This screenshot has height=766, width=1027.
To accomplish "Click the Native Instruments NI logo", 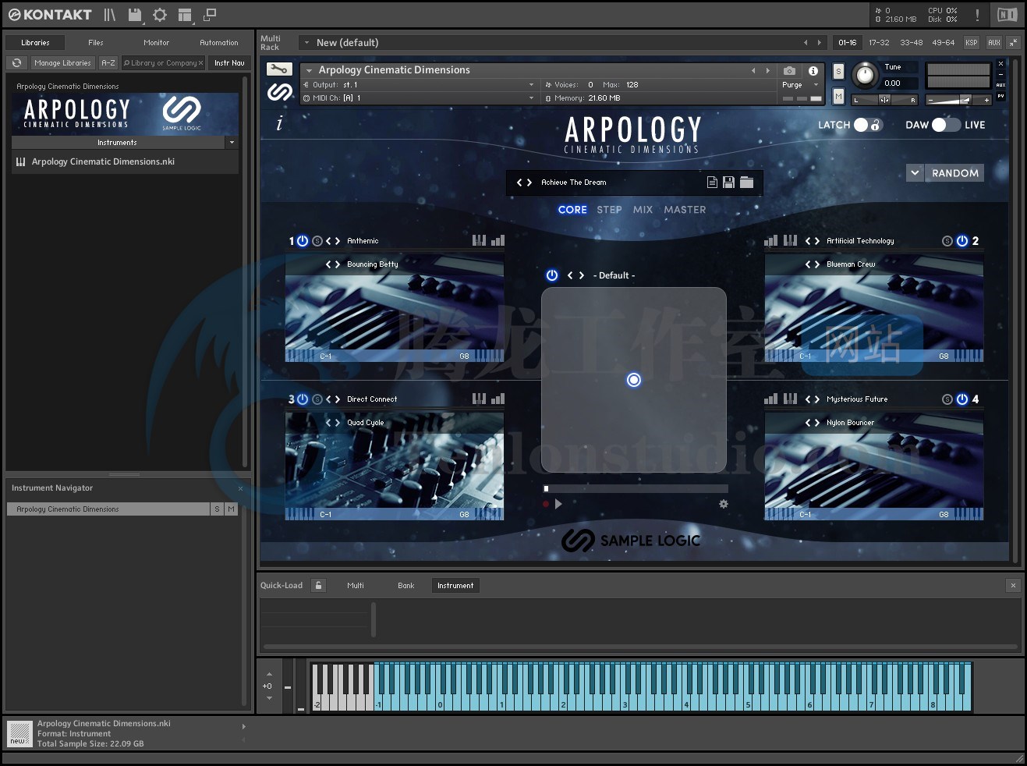I will (1007, 15).
